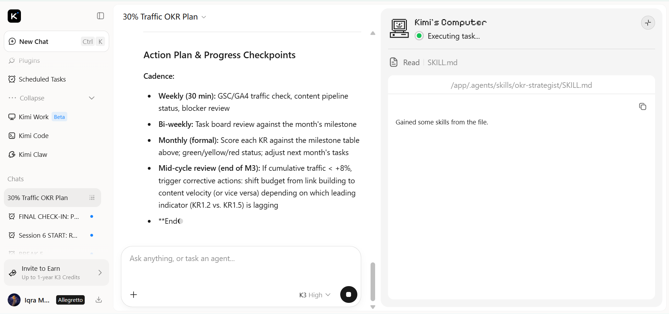Click the Kimi logo icon
Image resolution: width=669 pixels, height=314 pixels.
pyautogui.click(x=14, y=16)
